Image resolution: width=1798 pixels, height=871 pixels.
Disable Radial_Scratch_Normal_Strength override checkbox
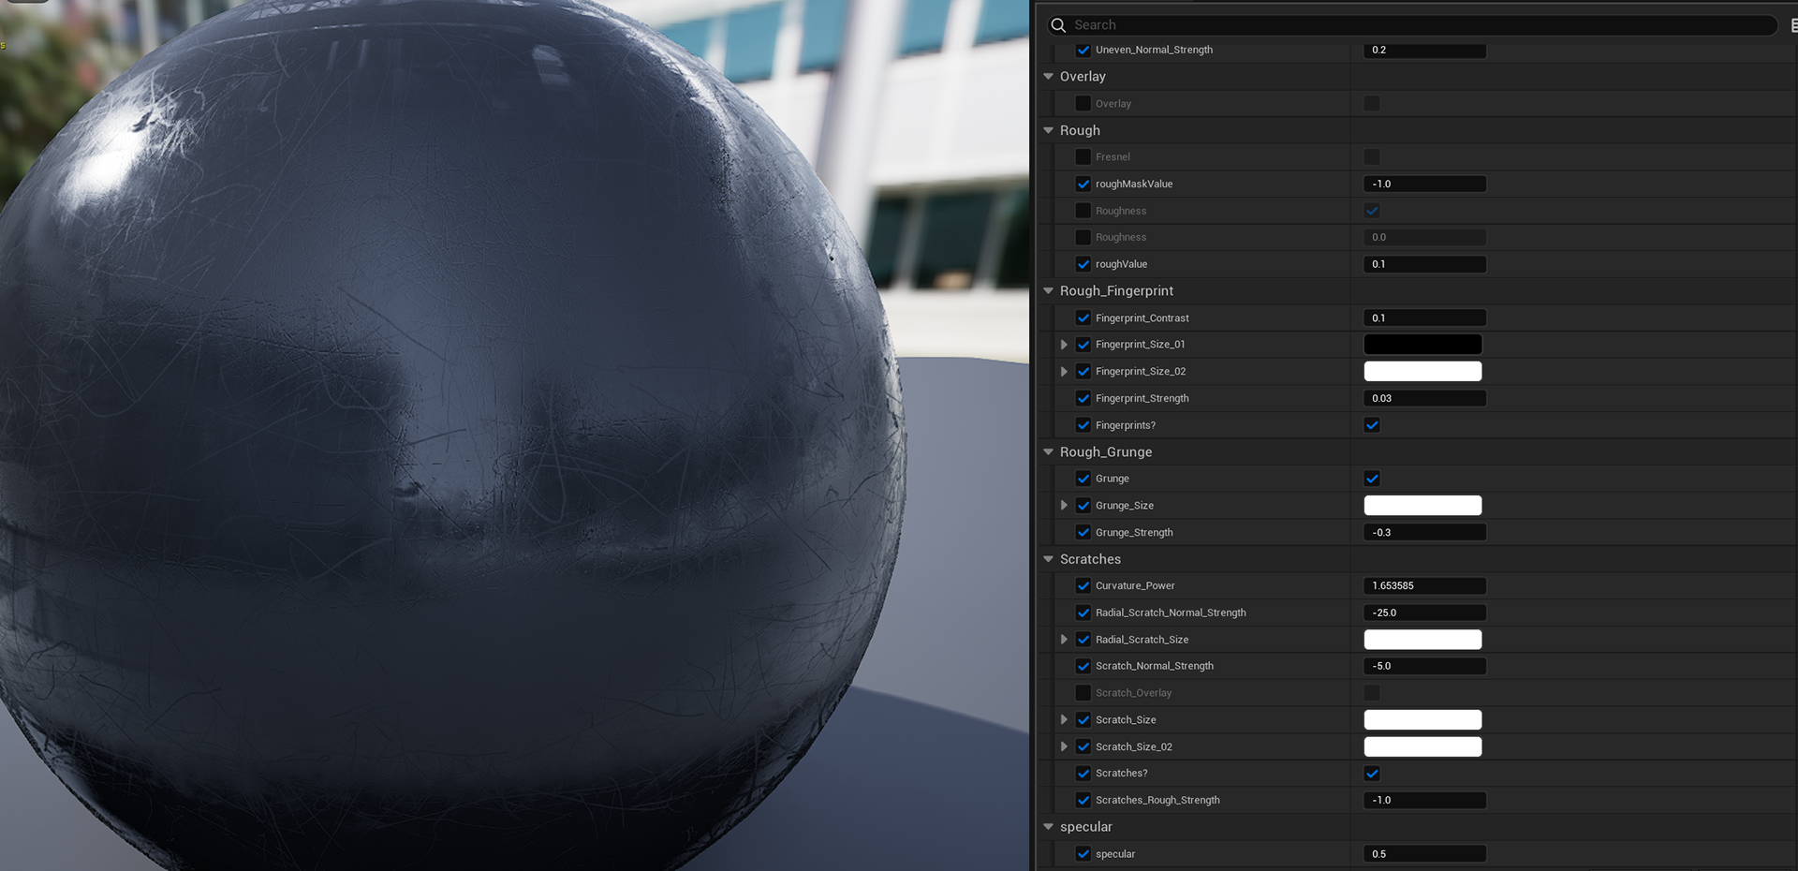pyautogui.click(x=1083, y=613)
